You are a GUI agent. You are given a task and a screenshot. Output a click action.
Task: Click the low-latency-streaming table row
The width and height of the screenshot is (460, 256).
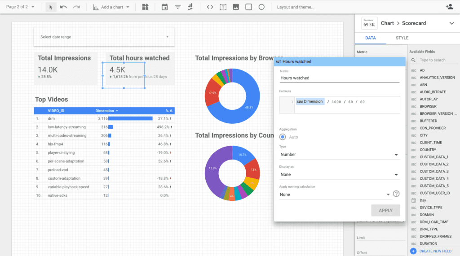104,127
